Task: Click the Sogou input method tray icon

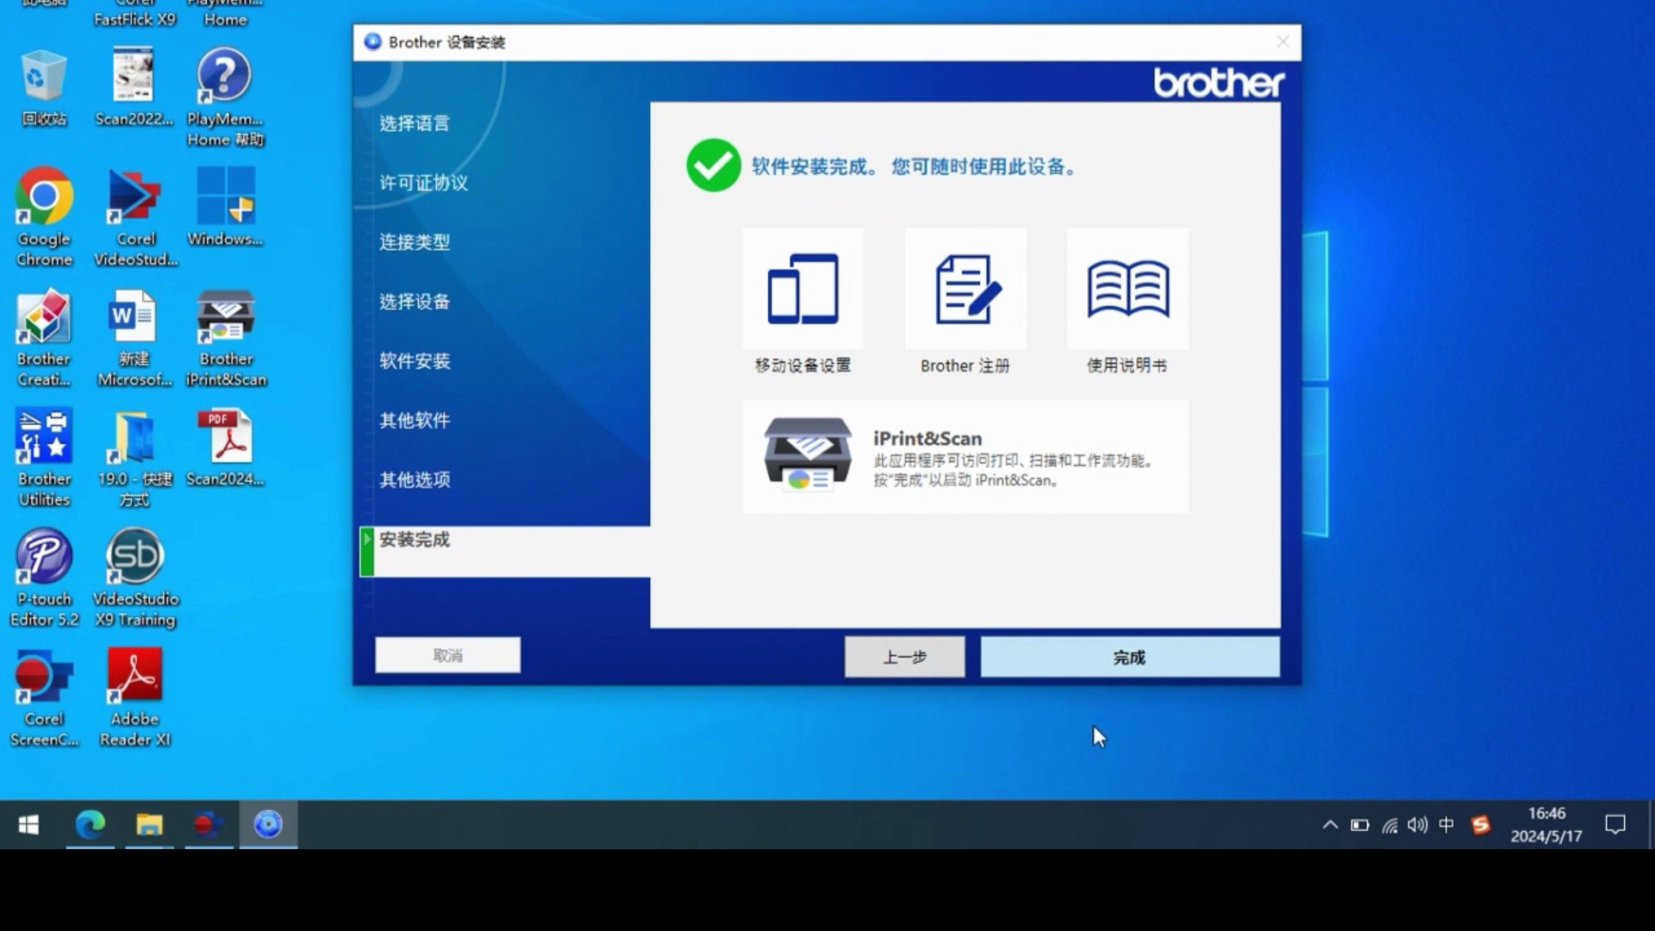Action: click(x=1481, y=825)
